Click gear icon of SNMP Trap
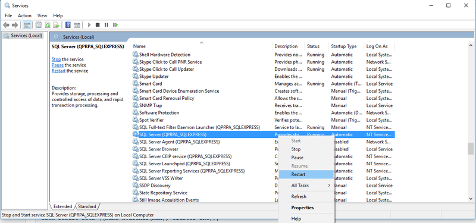Viewport: 476px width, 223px height. 136,106
